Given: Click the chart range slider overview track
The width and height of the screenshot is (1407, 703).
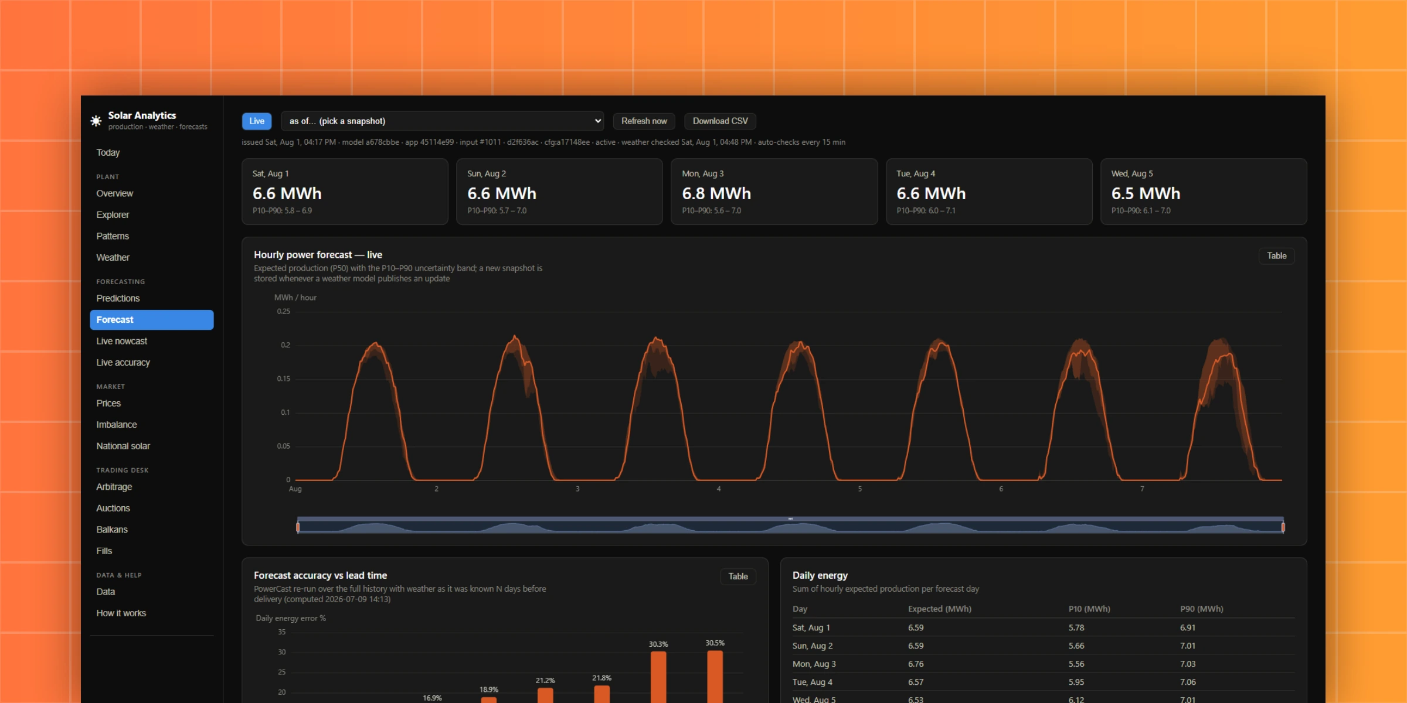Looking at the screenshot, I should coord(790,527).
